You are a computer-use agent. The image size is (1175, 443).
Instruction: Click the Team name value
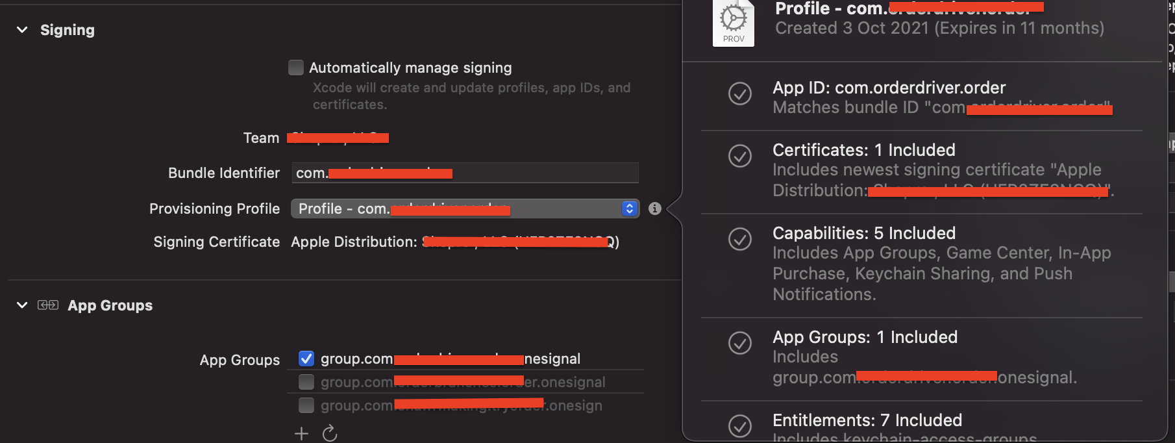click(338, 138)
